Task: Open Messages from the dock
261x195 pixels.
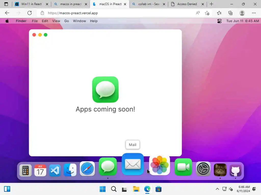Action: point(108,167)
